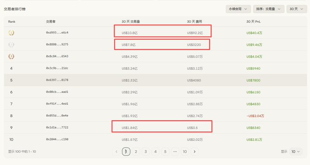310x165 pixels.
Task: Open trader 0x3c9b...21dc
Action: 57,68
